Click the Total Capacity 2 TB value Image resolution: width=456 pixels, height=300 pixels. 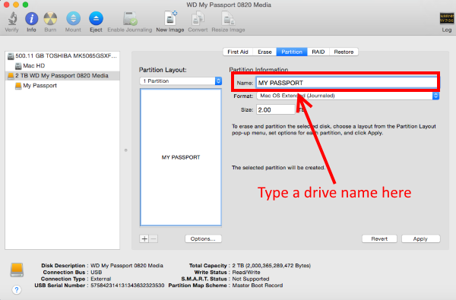[x=271, y=266]
